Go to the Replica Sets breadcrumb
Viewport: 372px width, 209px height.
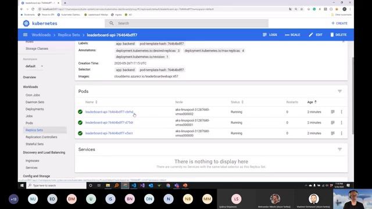[x=69, y=35]
